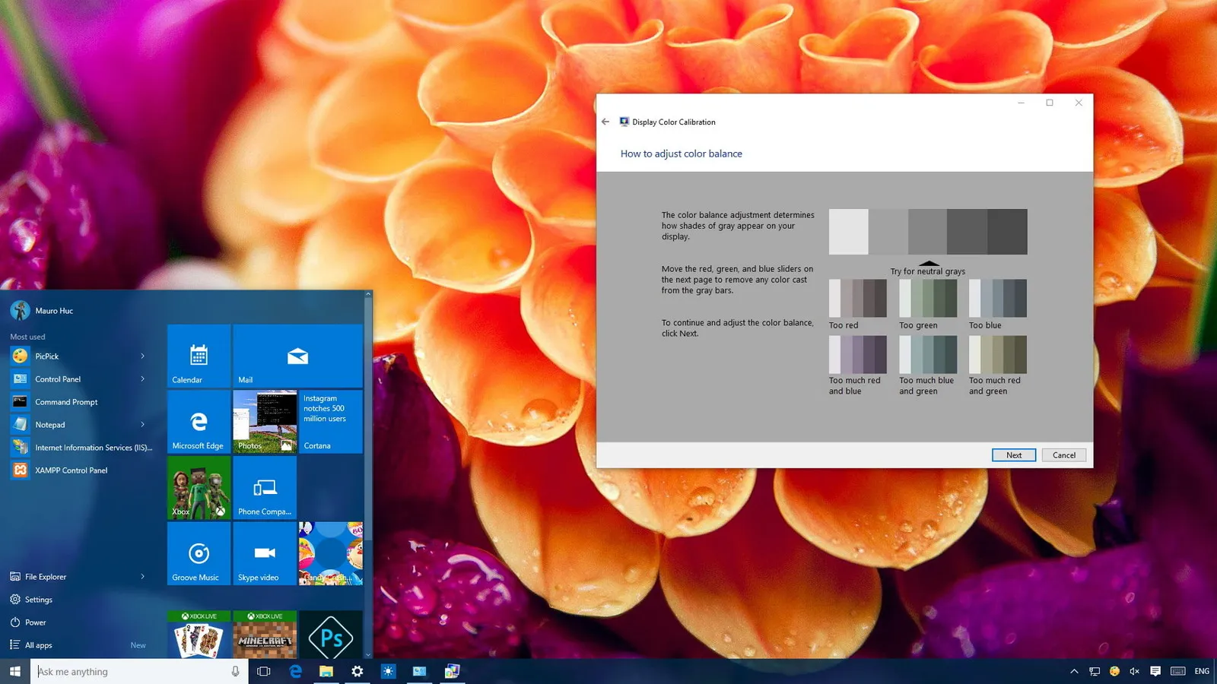1217x684 pixels.
Task: Expand the Control Panel jump list
Action: (x=143, y=378)
